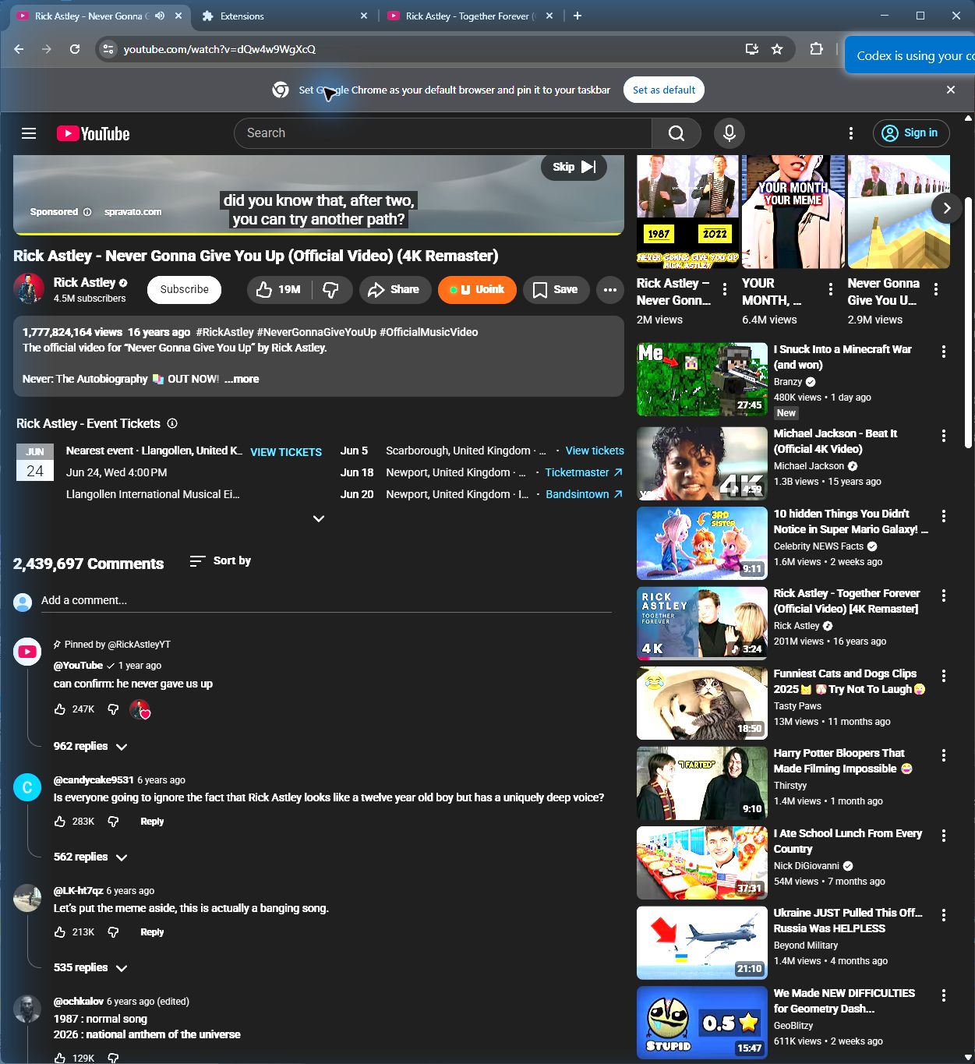Sign in to YouTube
Viewport: 975px width, 1064px height.
coord(911,133)
